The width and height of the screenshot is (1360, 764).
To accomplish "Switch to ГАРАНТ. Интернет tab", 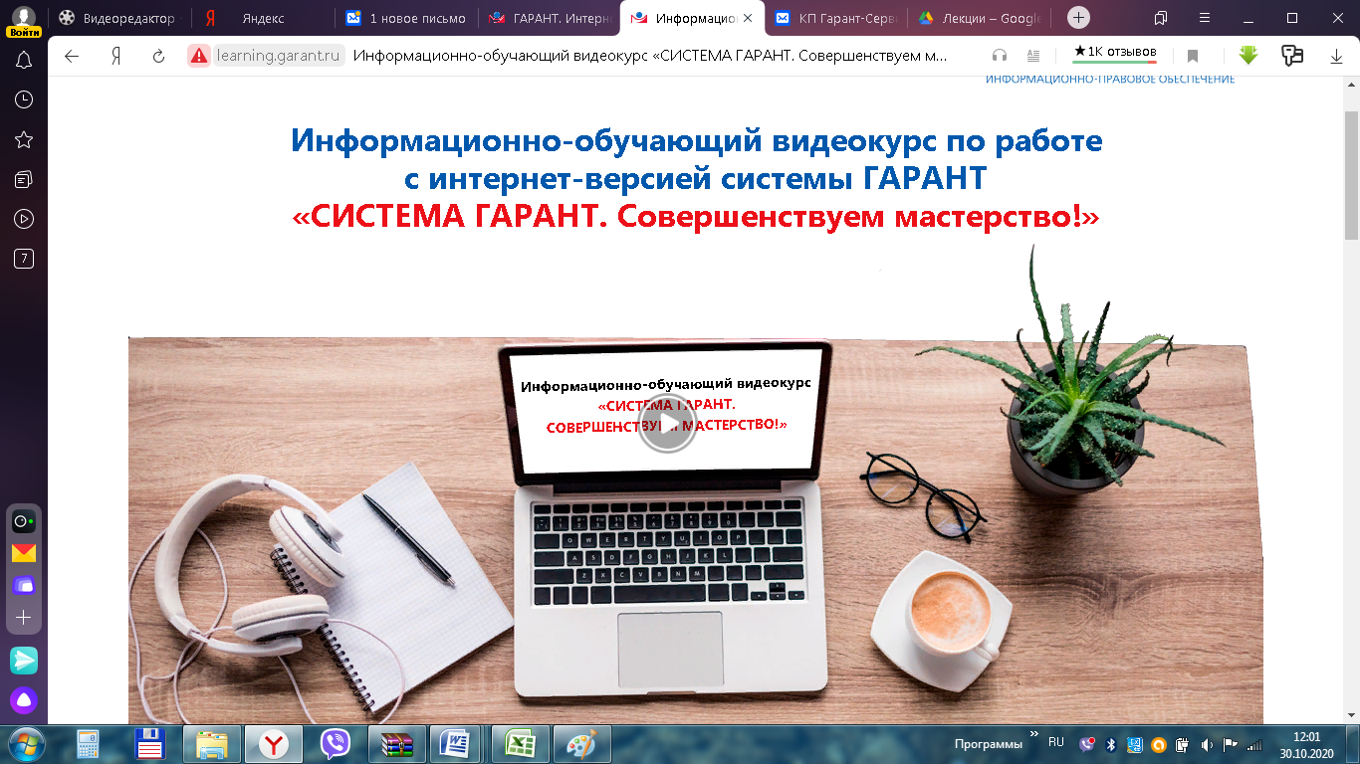I will coord(549,18).
